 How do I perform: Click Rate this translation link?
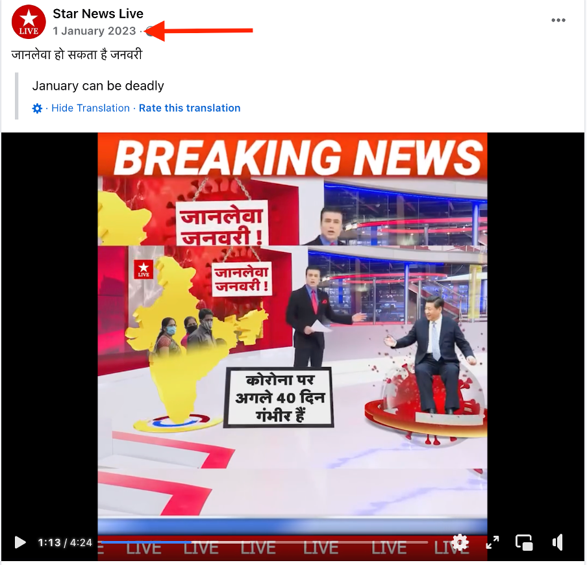(190, 108)
